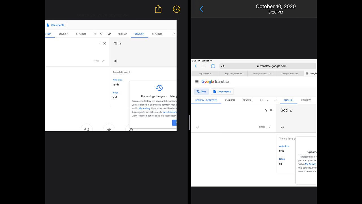Open My Activity link in the left popup

coord(145,108)
